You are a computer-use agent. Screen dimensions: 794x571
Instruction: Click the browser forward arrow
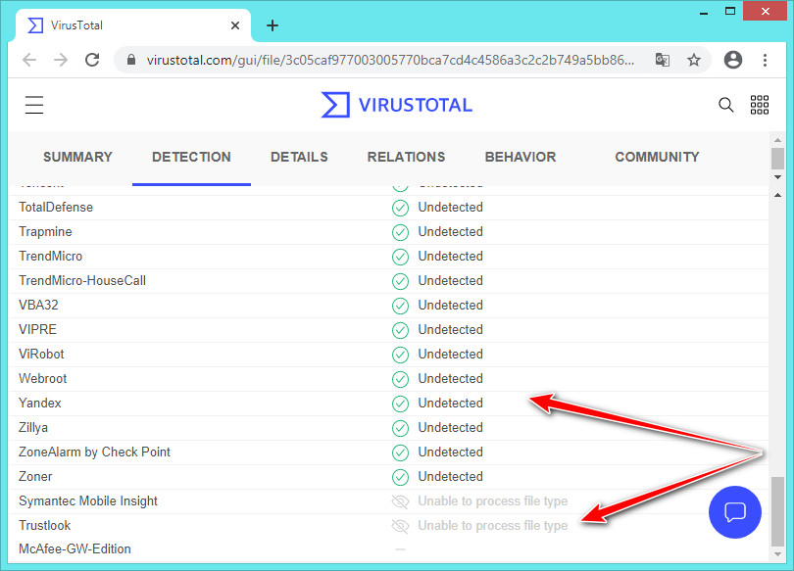[x=61, y=60]
